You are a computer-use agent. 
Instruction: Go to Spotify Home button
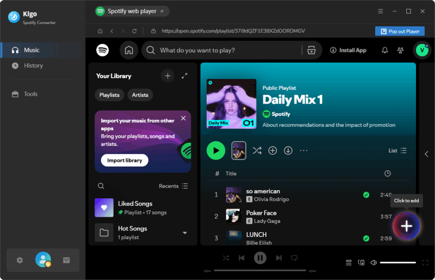(x=129, y=50)
